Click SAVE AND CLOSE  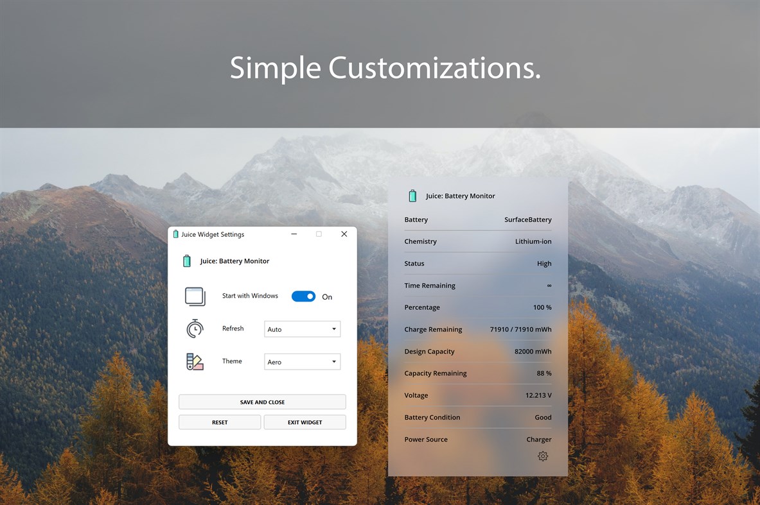point(262,402)
